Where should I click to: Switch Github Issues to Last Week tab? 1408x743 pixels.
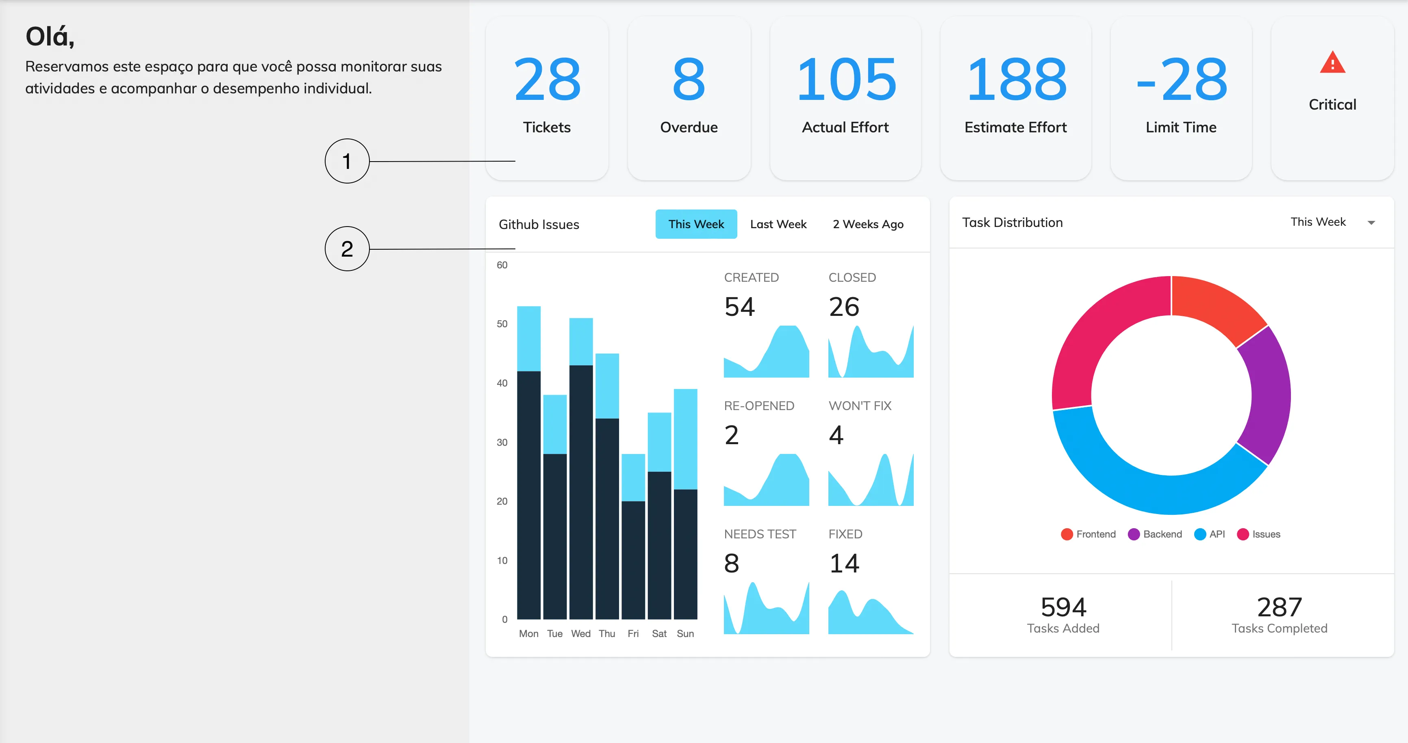pyautogui.click(x=778, y=224)
